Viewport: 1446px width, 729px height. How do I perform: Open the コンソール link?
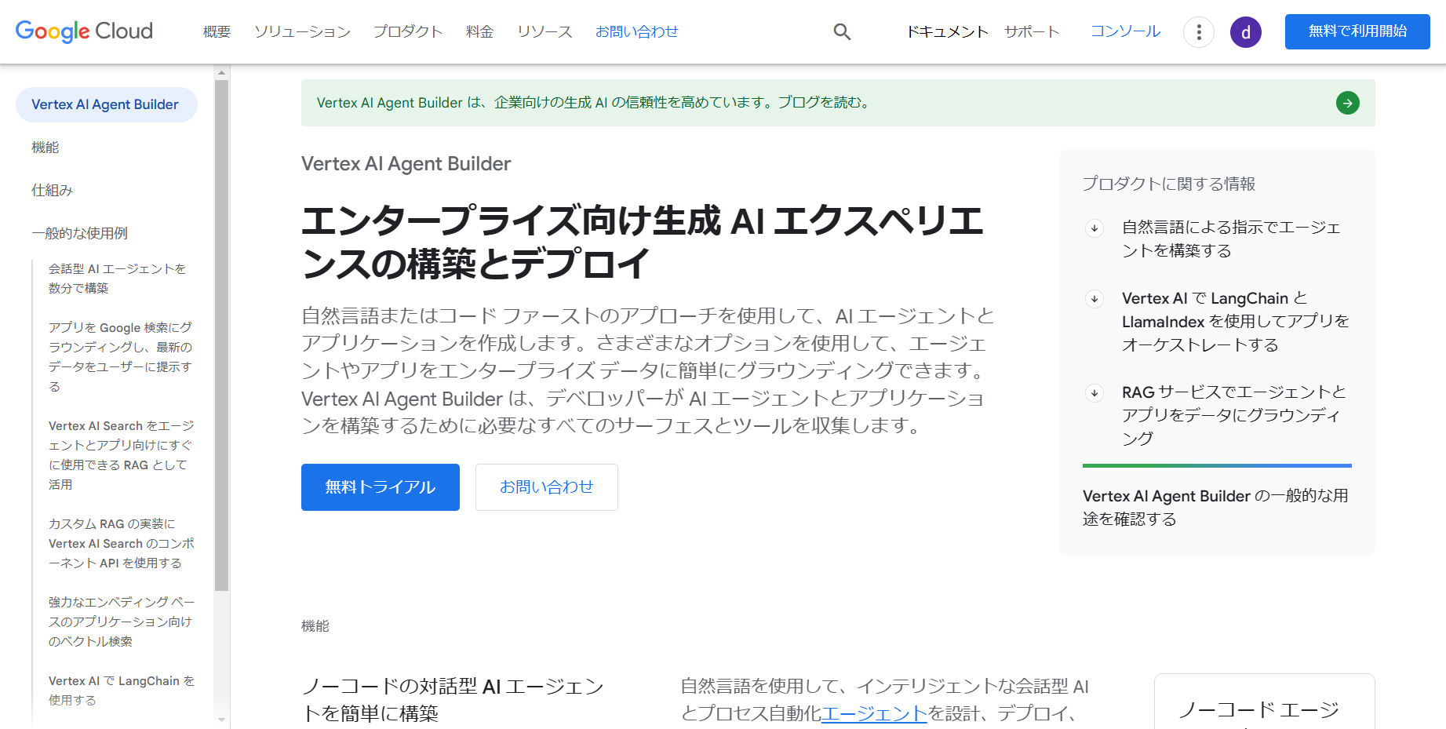[x=1125, y=31]
